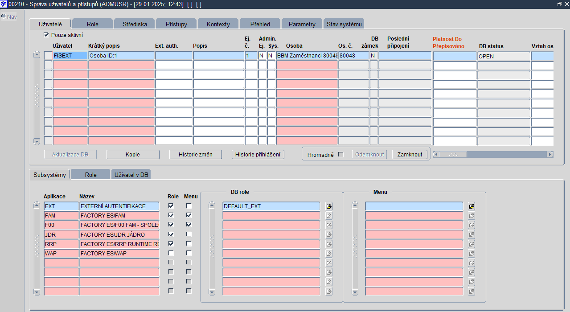Image resolution: width=570 pixels, height=312 pixels.
Task: Uncheck Role for F00 application
Action: coord(171,225)
